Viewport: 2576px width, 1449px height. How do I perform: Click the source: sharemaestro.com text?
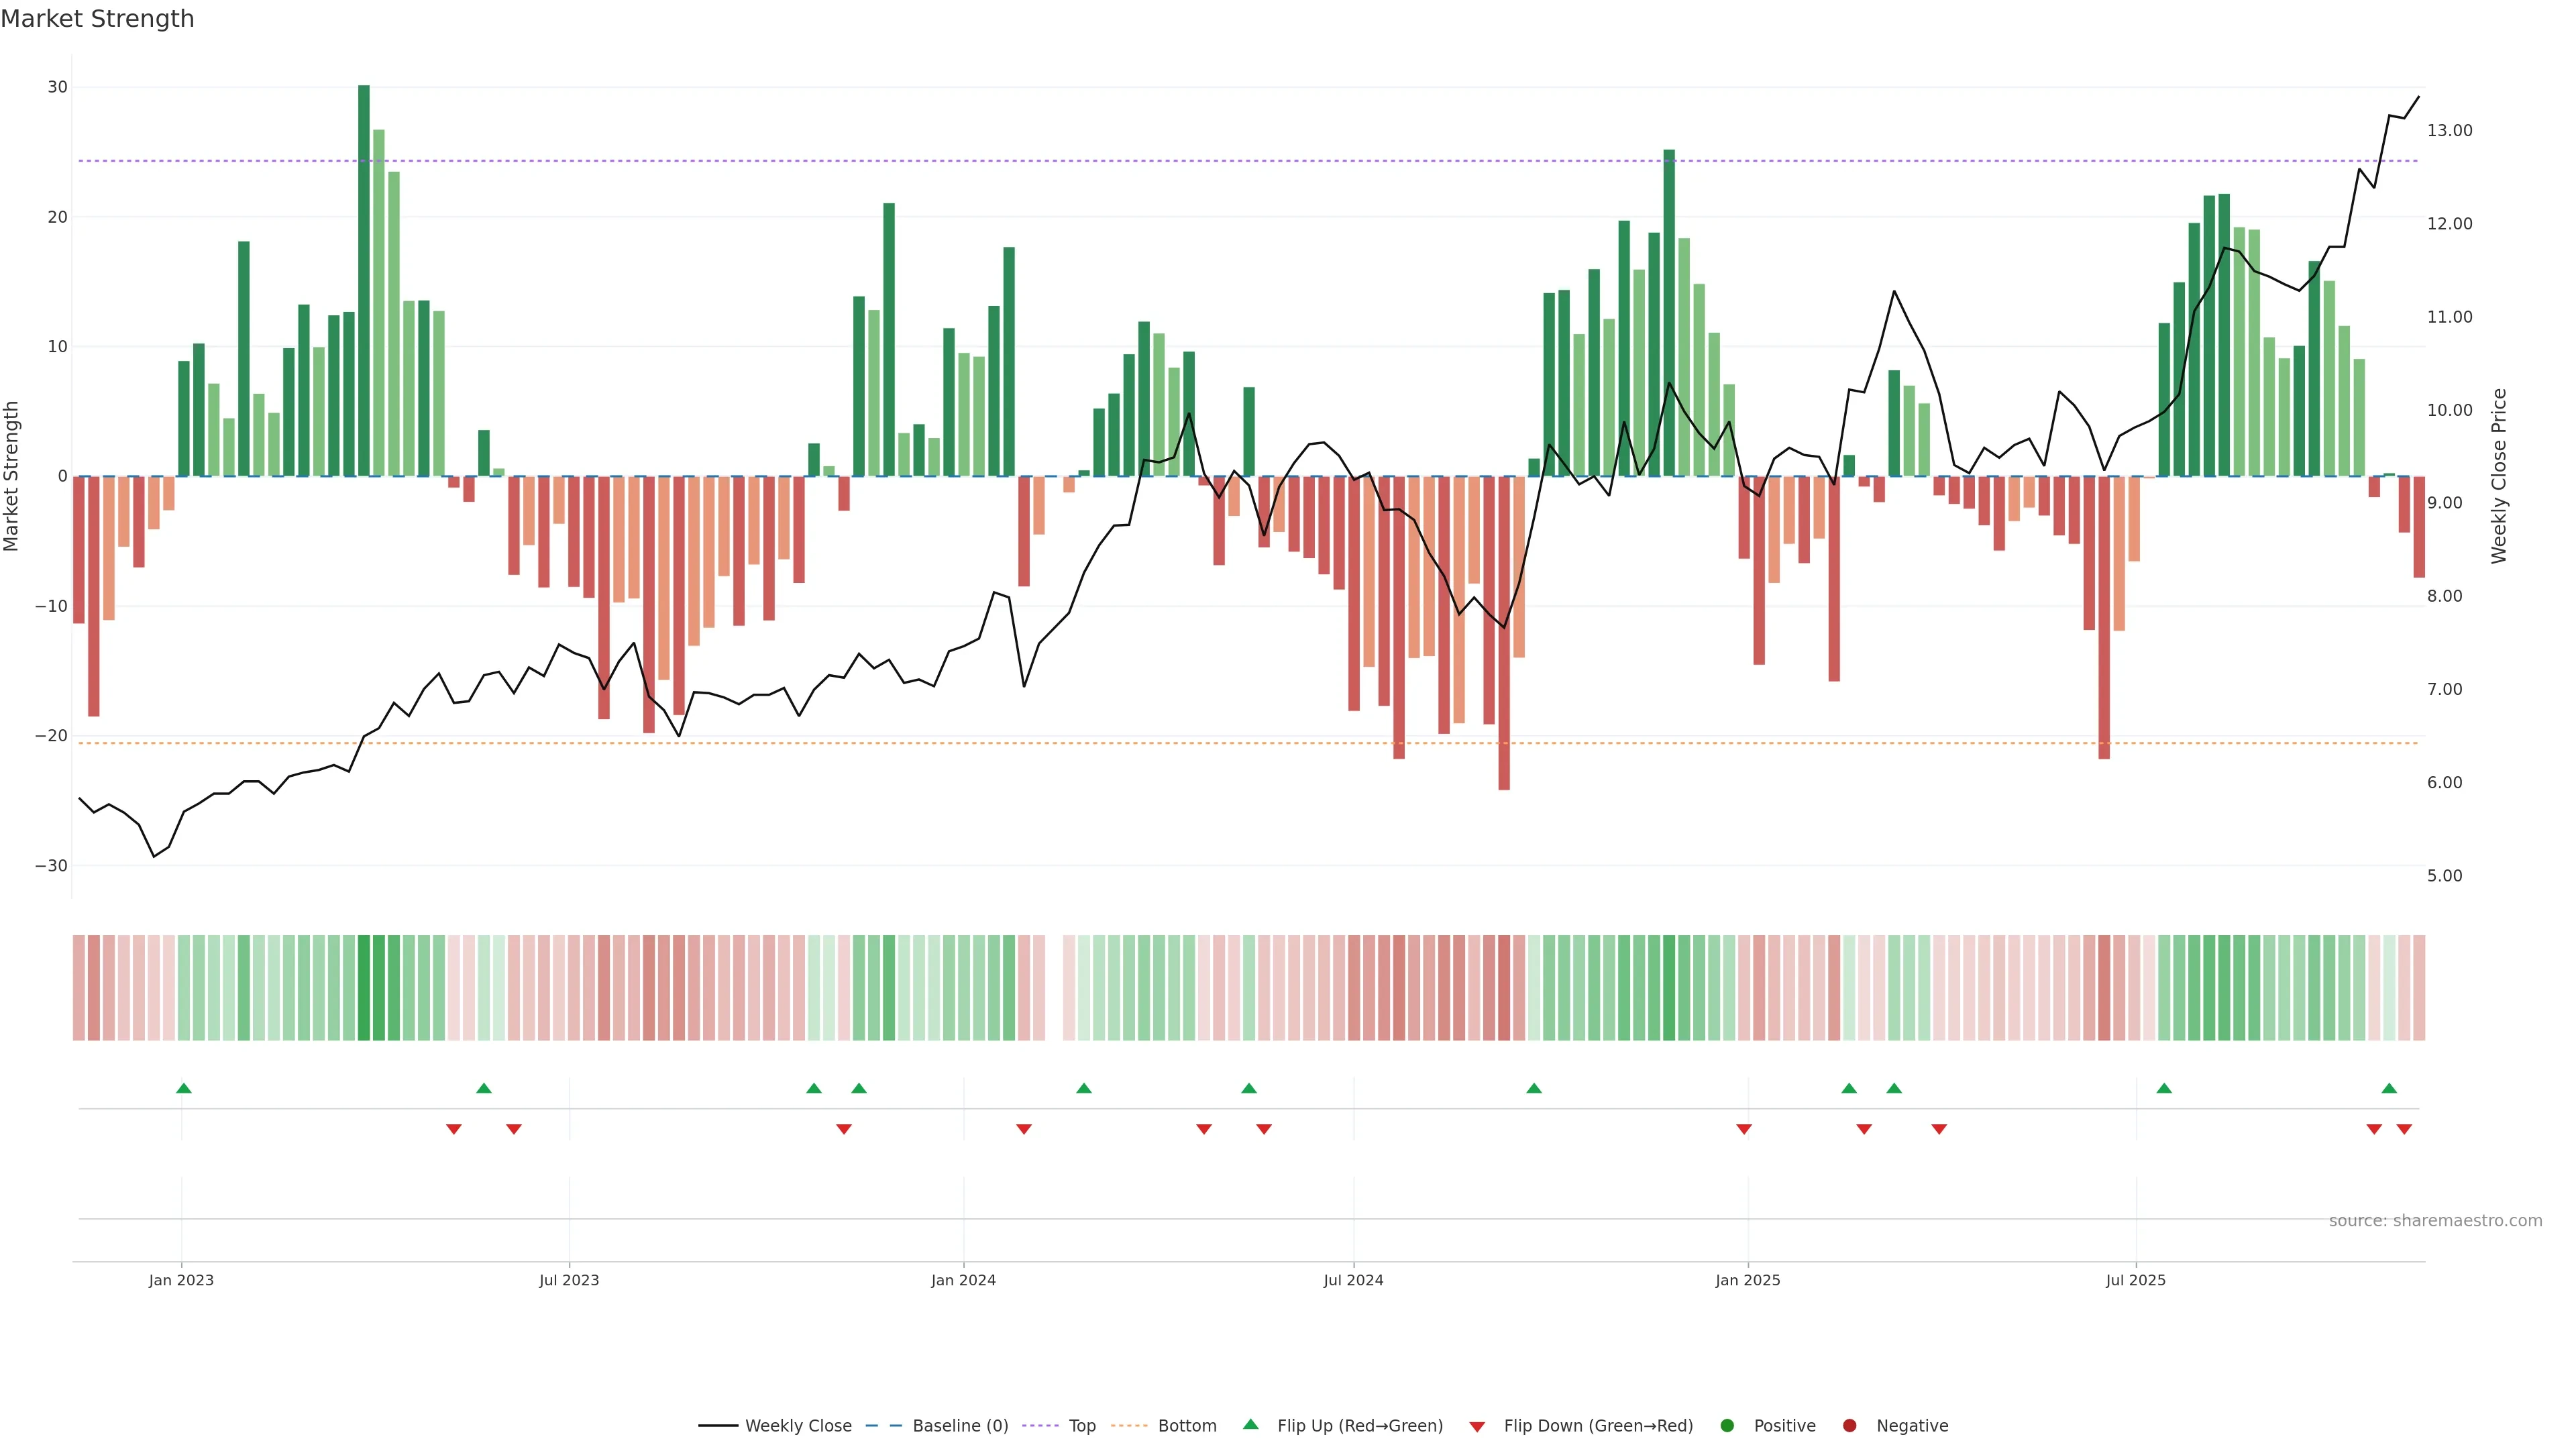[x=2435, y=1220]
